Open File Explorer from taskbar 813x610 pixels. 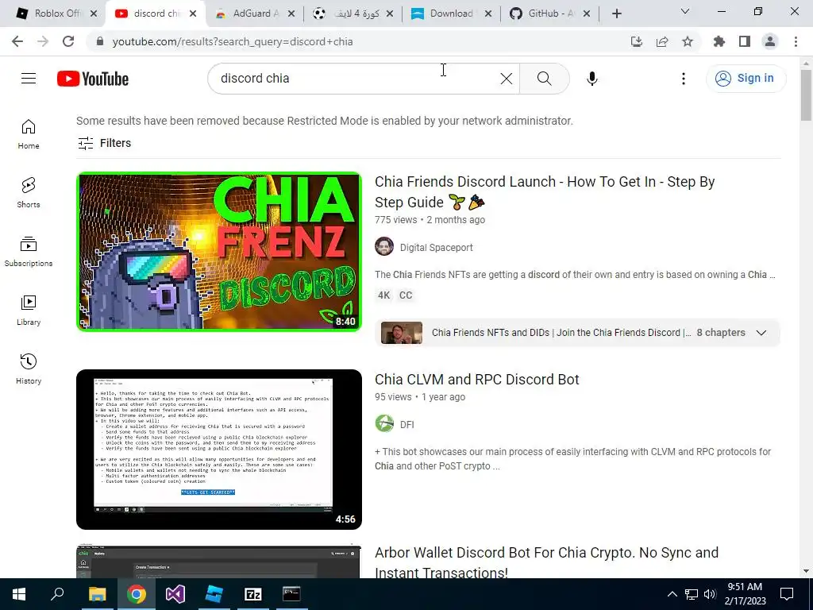(97, 594)
